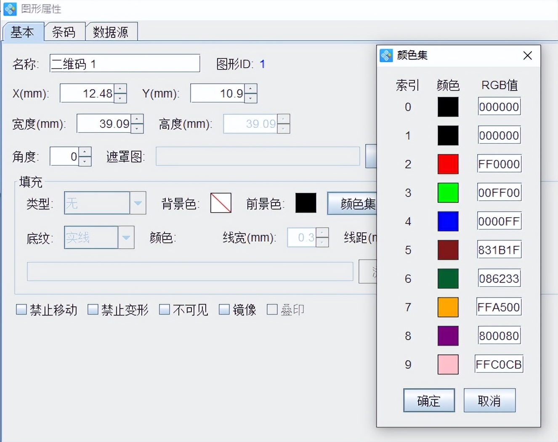Click the 取消 button

tap(489, 400)
